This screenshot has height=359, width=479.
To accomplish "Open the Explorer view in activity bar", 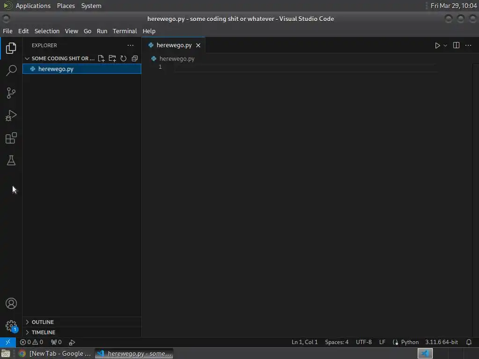I will [x=11, y=48].
